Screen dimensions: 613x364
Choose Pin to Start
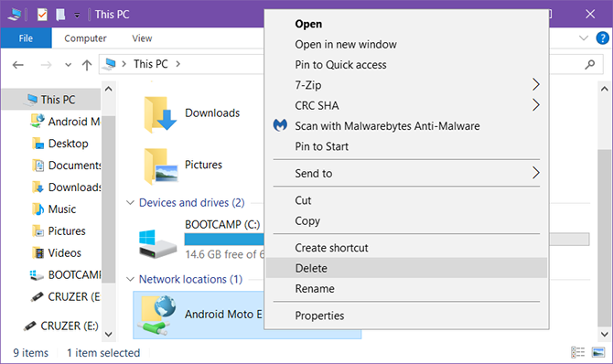point(406,146)
